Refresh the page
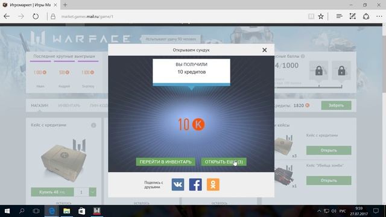 click(36, 16)
